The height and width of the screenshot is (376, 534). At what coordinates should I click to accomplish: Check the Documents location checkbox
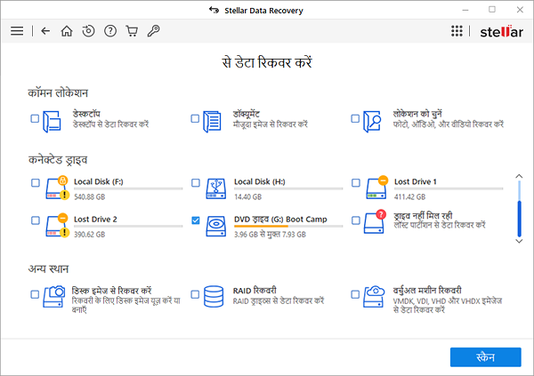[x=195, y=118]
